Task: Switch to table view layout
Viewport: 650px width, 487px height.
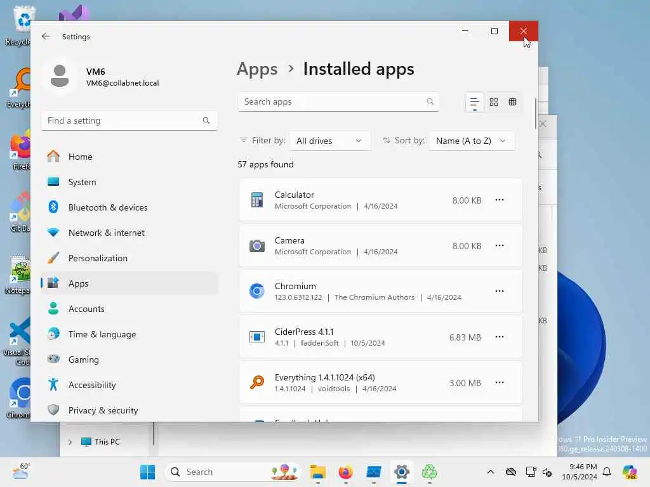Action: point(513,102)
